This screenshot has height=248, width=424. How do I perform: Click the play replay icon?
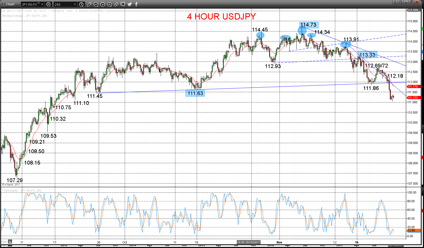pyautogui.click(x=103, y=4)
